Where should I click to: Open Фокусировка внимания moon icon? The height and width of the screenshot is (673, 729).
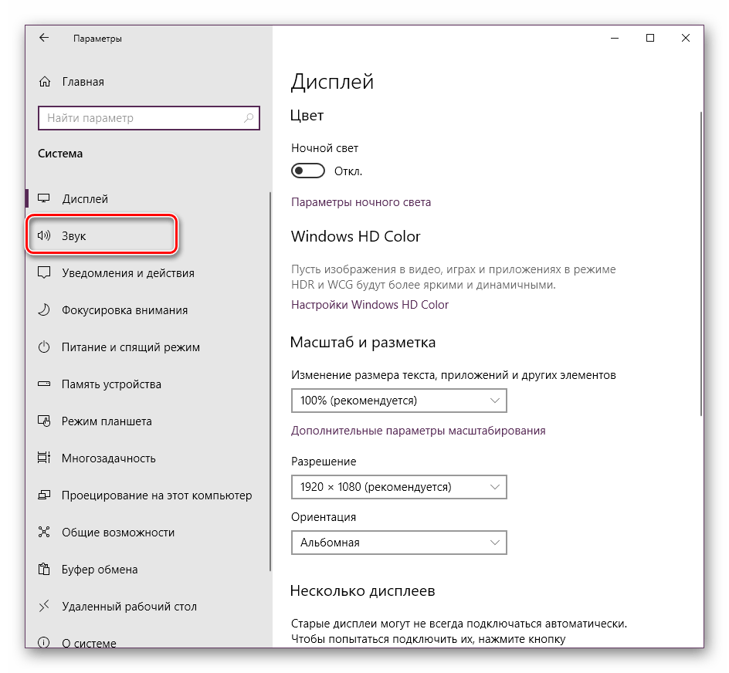pos(44,310)
